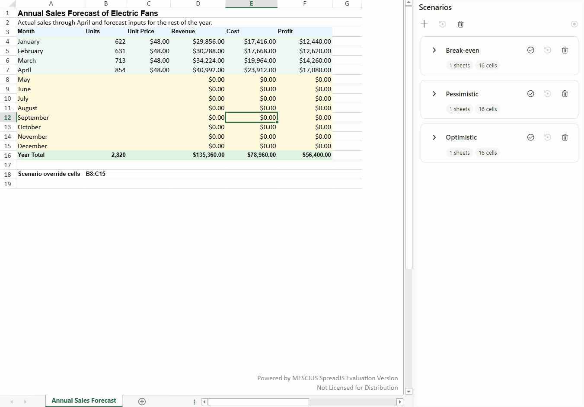Select January profit '$12,440.00'

305,41
